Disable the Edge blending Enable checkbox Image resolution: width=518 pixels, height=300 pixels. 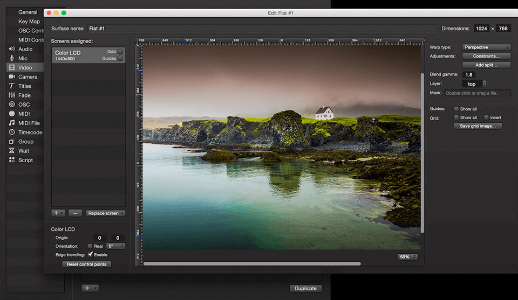tap(91, 255)
